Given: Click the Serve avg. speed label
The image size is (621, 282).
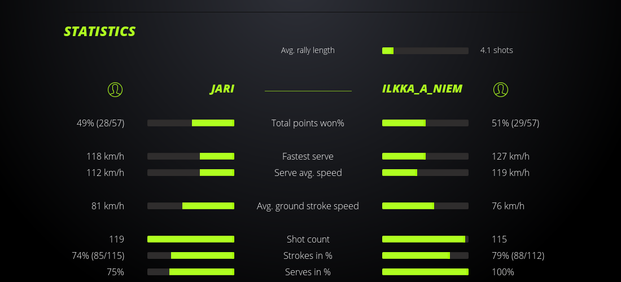Looking at the screenshot, I should (308, 173).
